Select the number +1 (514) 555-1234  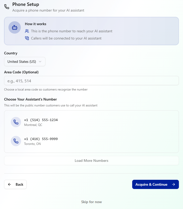tap(41, 120)
